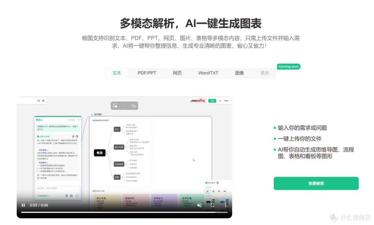Open the 100% zoom level control
Viewport: 374px width, 225px height.
226,101
